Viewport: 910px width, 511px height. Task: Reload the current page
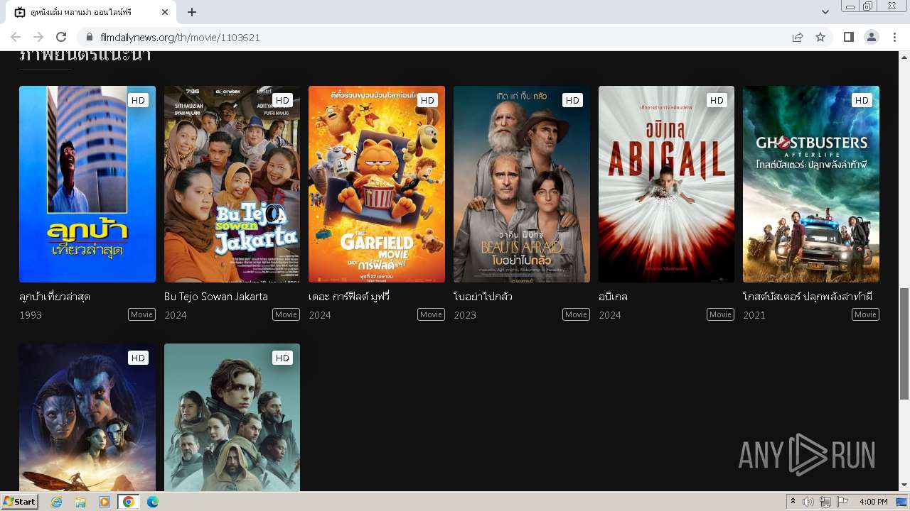[x=61, y=37]
